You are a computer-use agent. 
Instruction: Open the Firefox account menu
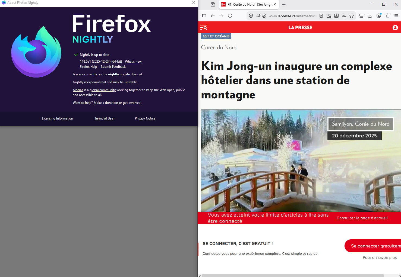(379, 16)
